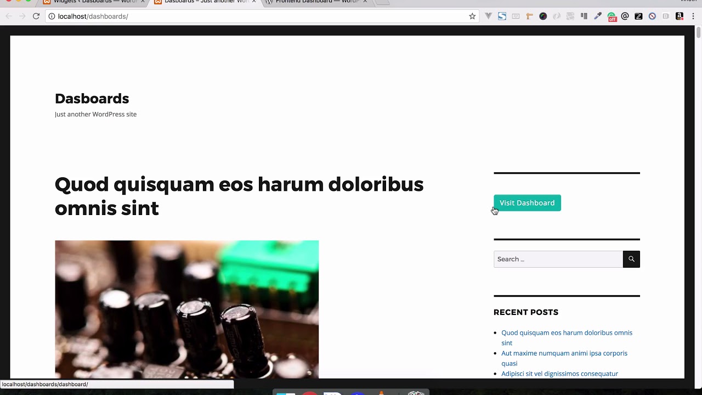Screen dimensions: 702x395
Task: Reload the page with the refresh icon
Action: point(36,16)
